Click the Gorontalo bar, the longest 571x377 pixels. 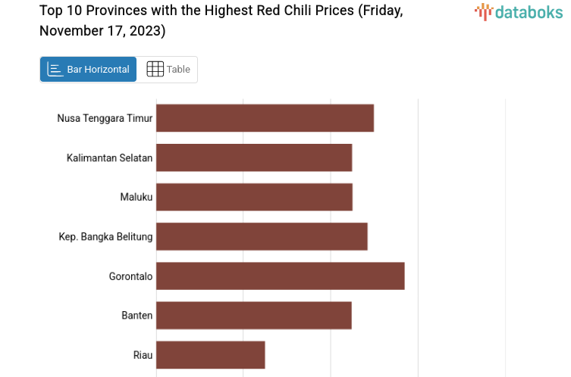pos(280,276)
